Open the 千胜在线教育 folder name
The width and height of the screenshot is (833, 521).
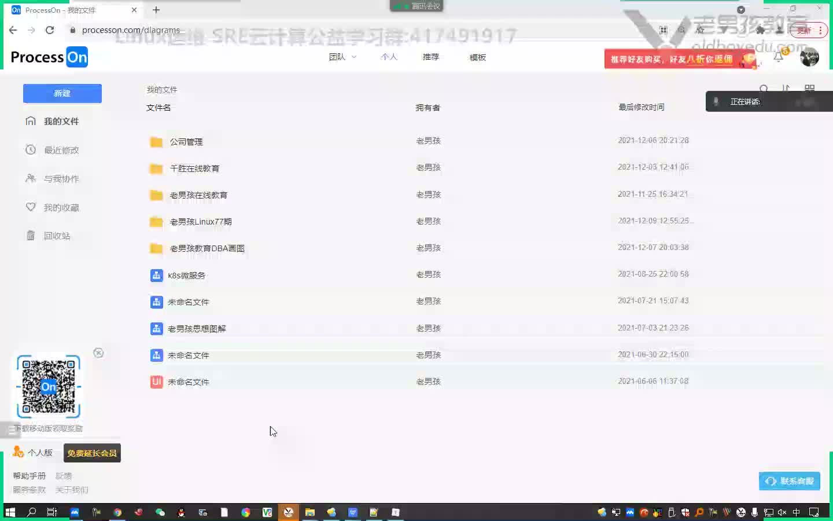coord(194,168)
